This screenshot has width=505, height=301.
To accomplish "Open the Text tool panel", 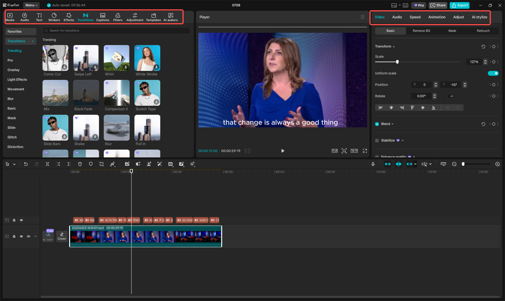I will (x=39, y=17).
